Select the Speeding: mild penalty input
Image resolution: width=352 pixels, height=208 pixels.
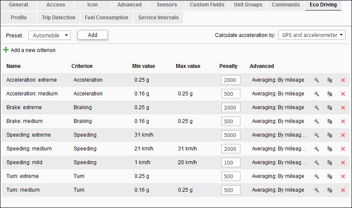point(229,162)
